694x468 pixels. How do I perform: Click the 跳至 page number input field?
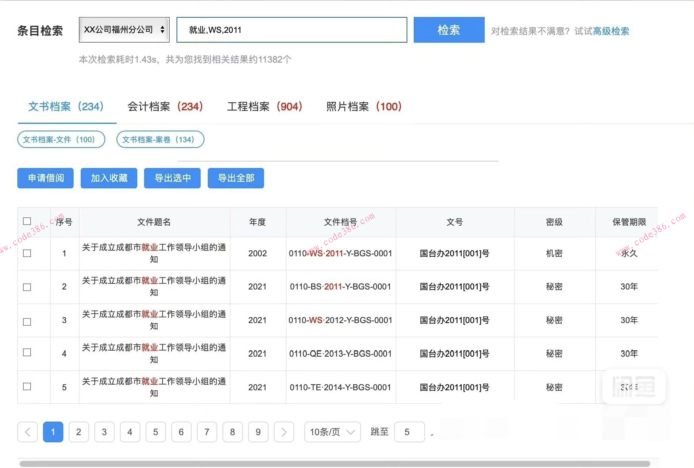coord(410,432)
